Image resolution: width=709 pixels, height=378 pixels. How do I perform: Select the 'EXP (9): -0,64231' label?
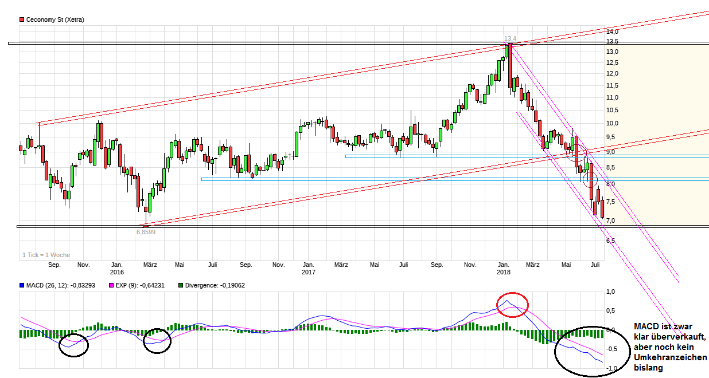click(140, 285)
